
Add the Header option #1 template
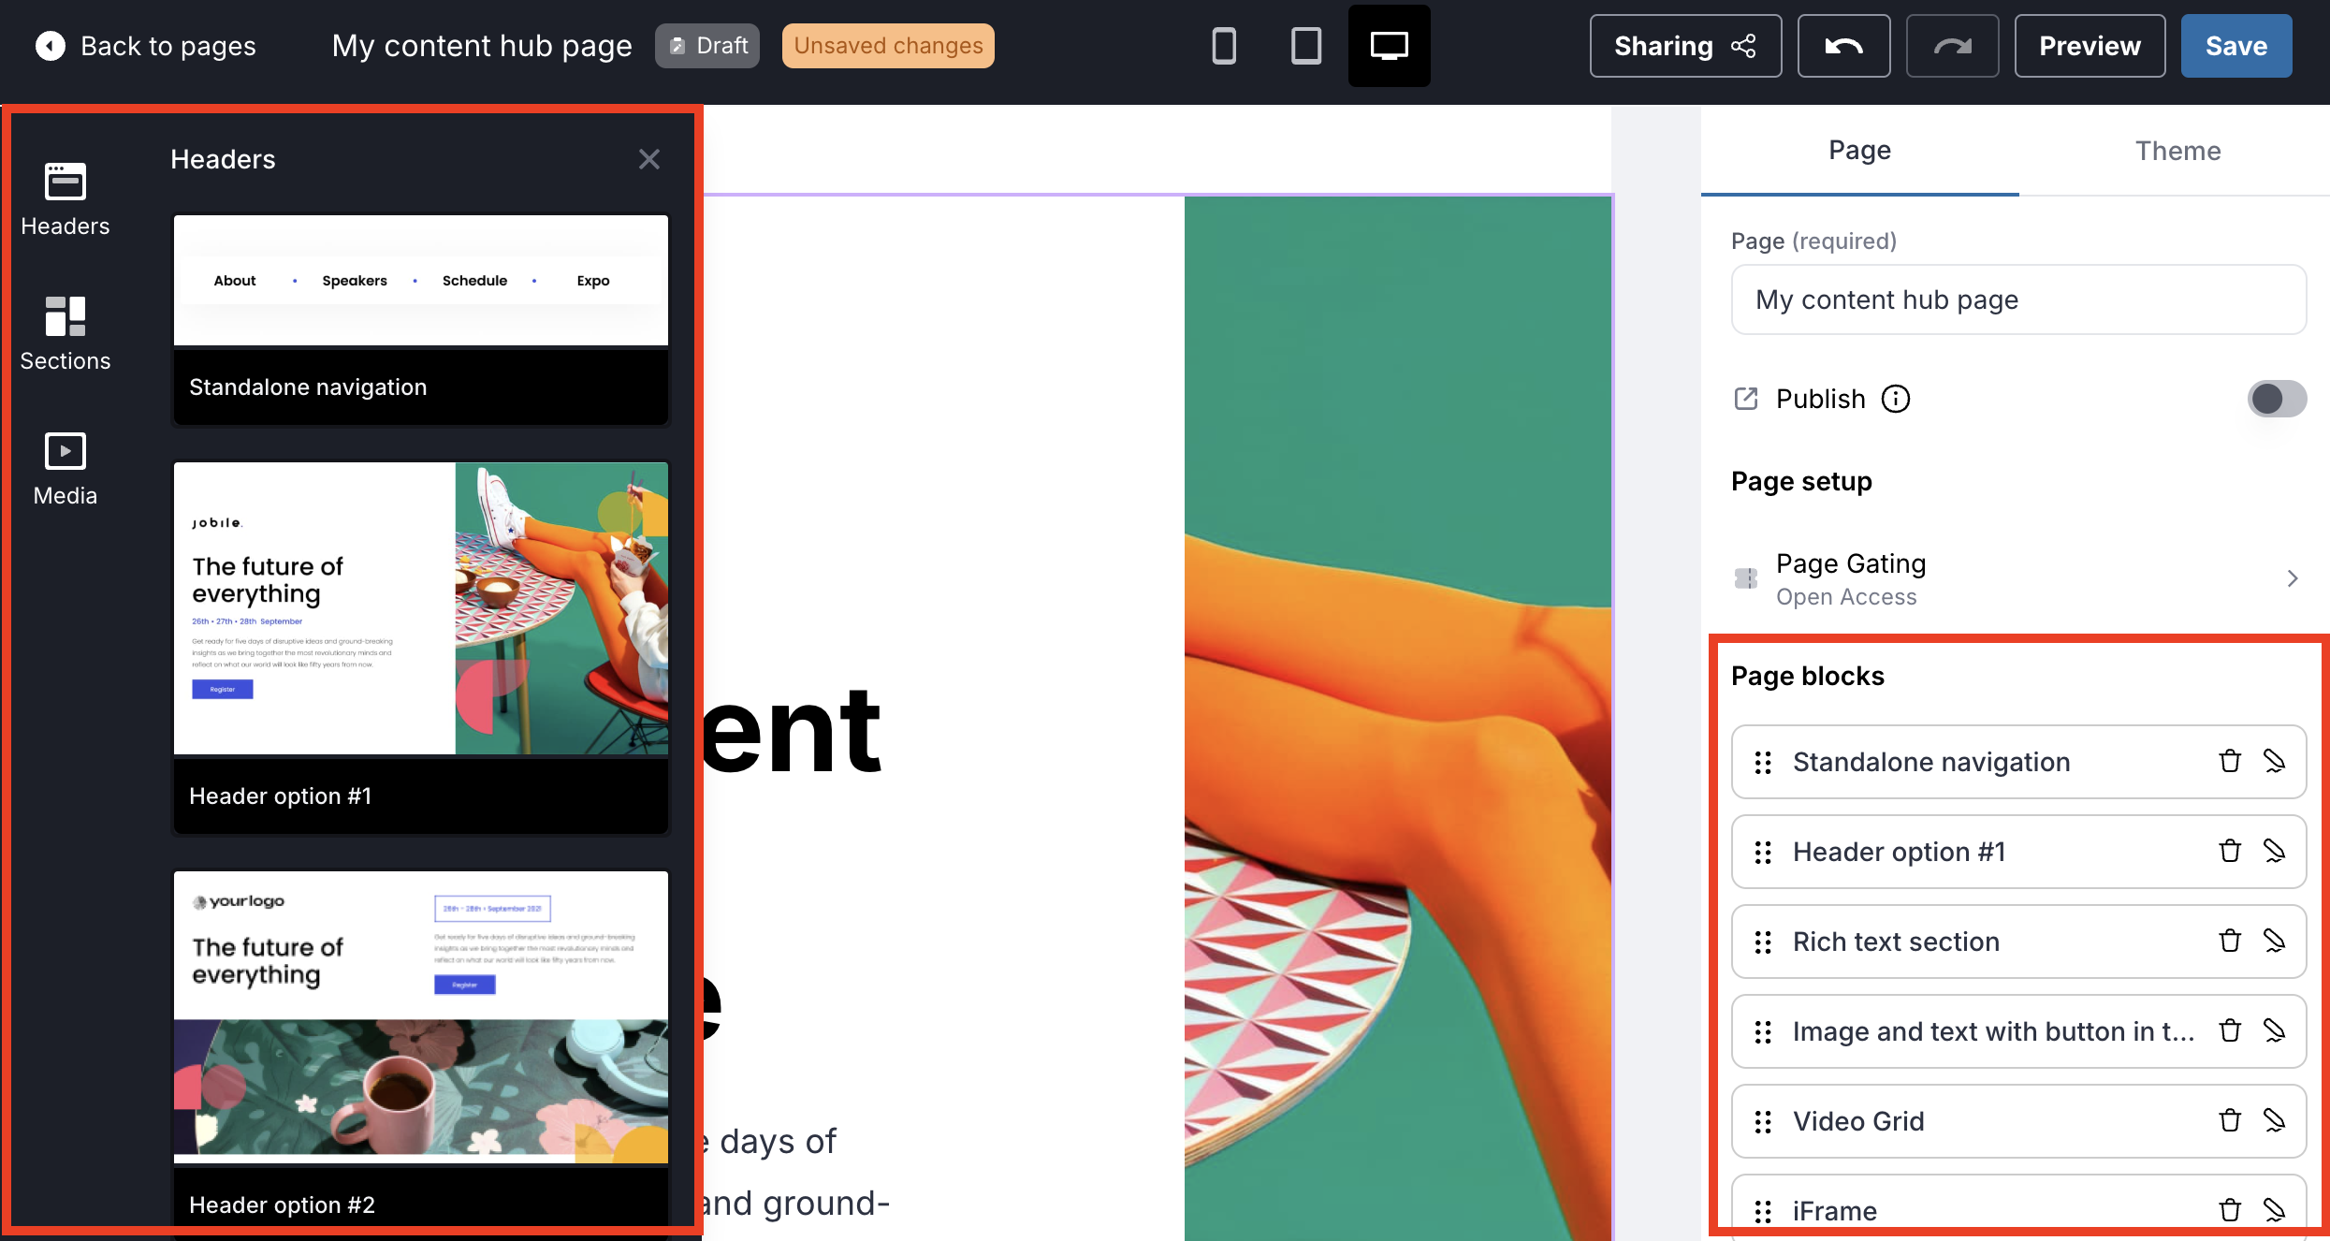tap(421, 648)
